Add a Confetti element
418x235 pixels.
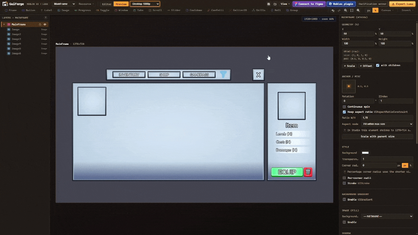pos(216,10)
